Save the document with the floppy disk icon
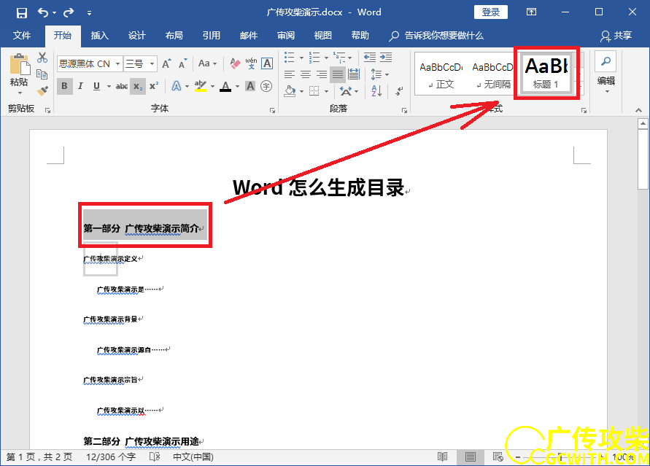 [x=22, y=12]
